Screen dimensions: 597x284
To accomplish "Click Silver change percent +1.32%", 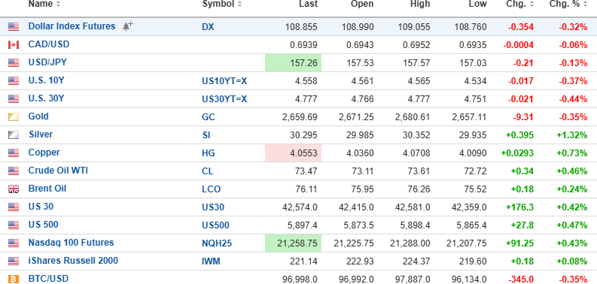I will pyautogui.click(x=572, y=135).
